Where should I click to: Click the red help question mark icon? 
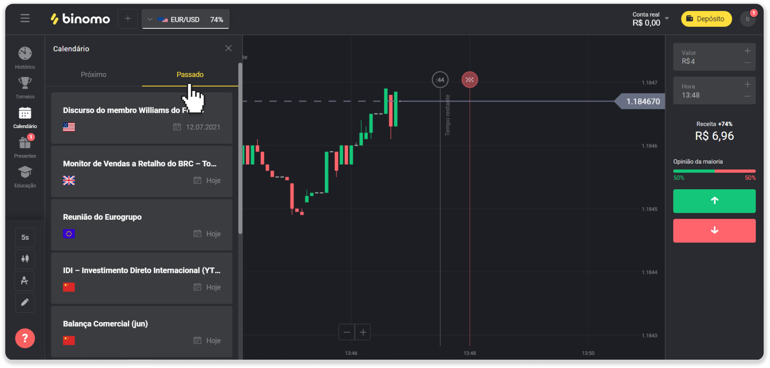pos(25,338)
